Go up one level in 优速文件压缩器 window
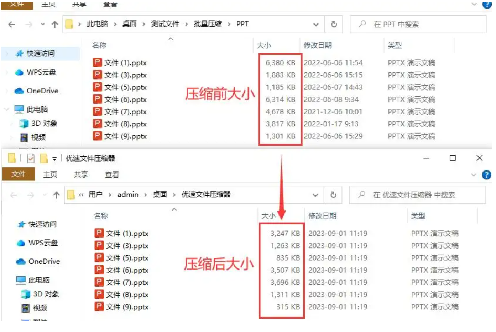 click(x=56, y=195)
